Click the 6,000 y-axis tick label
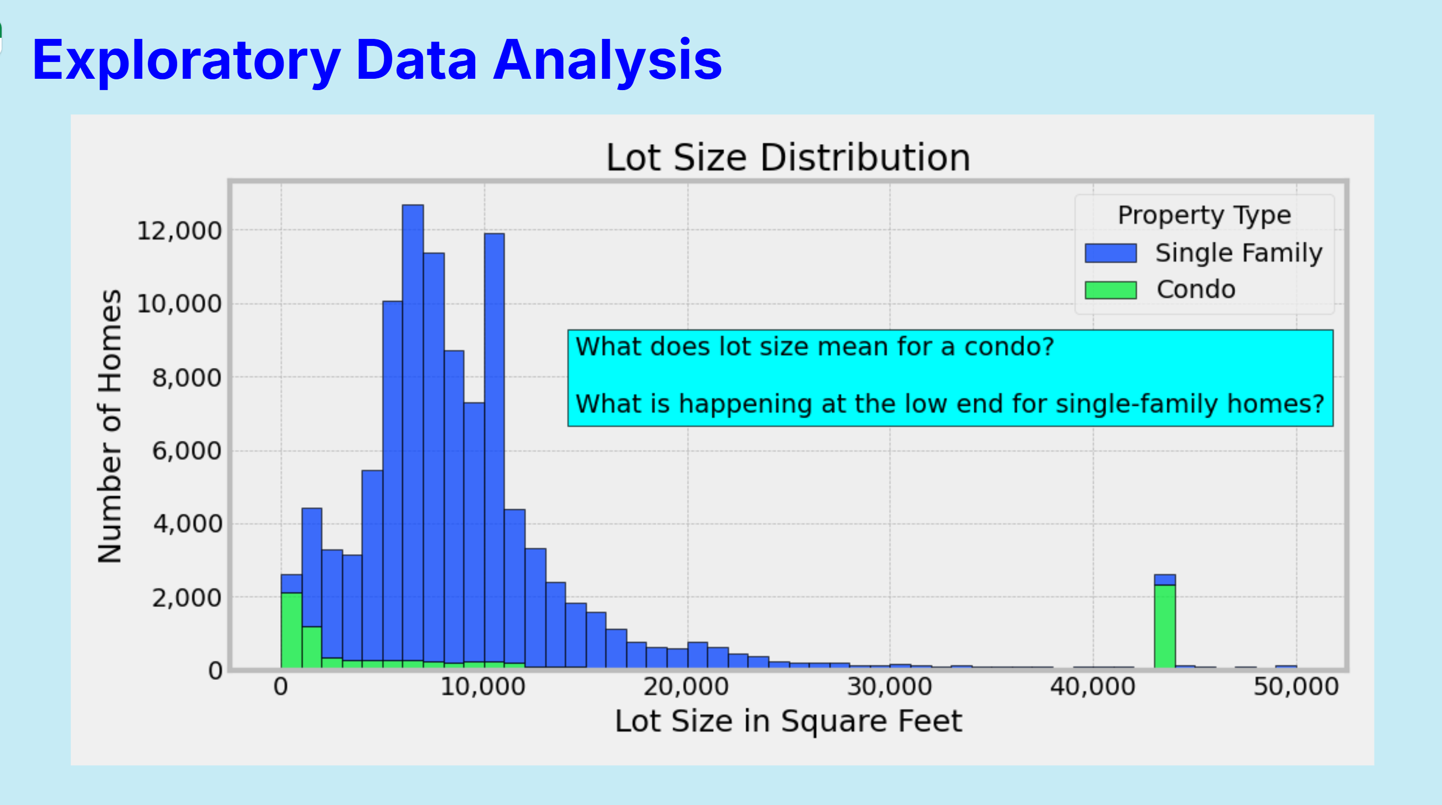The width and height of the screenshot is (1442, 805). coord(186,451)
